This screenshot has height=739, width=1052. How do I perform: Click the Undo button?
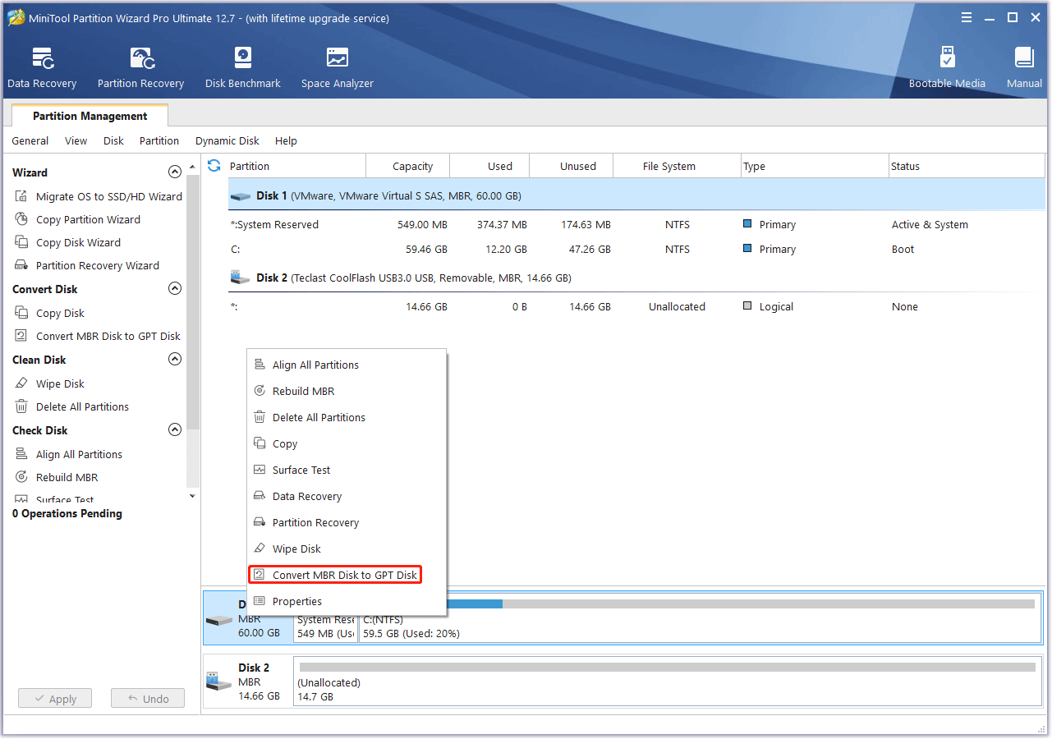coord(148,698)
